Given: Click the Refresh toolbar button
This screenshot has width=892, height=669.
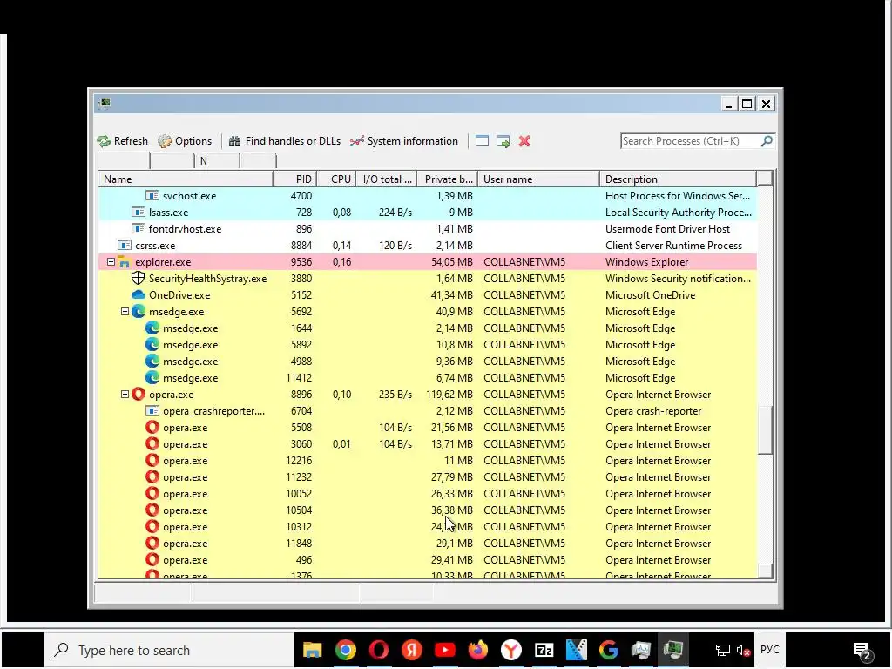Looking at the screenshot, I should pos(122,141).
